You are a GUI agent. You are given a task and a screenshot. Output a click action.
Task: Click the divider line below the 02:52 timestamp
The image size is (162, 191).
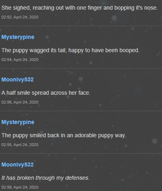(81, 26)
